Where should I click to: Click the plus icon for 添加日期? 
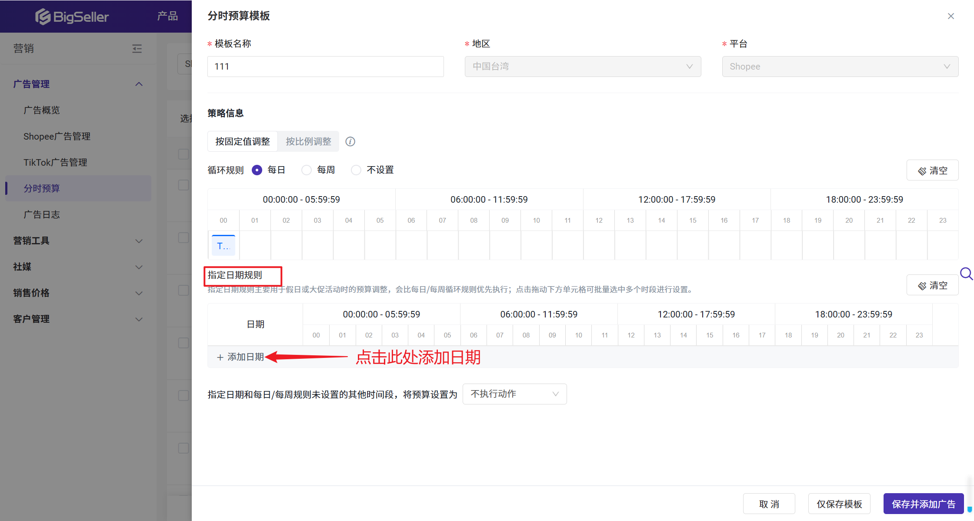coord(220,357)
